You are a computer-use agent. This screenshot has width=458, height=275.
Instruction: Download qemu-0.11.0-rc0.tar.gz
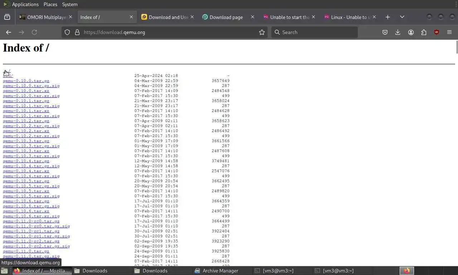31,221
